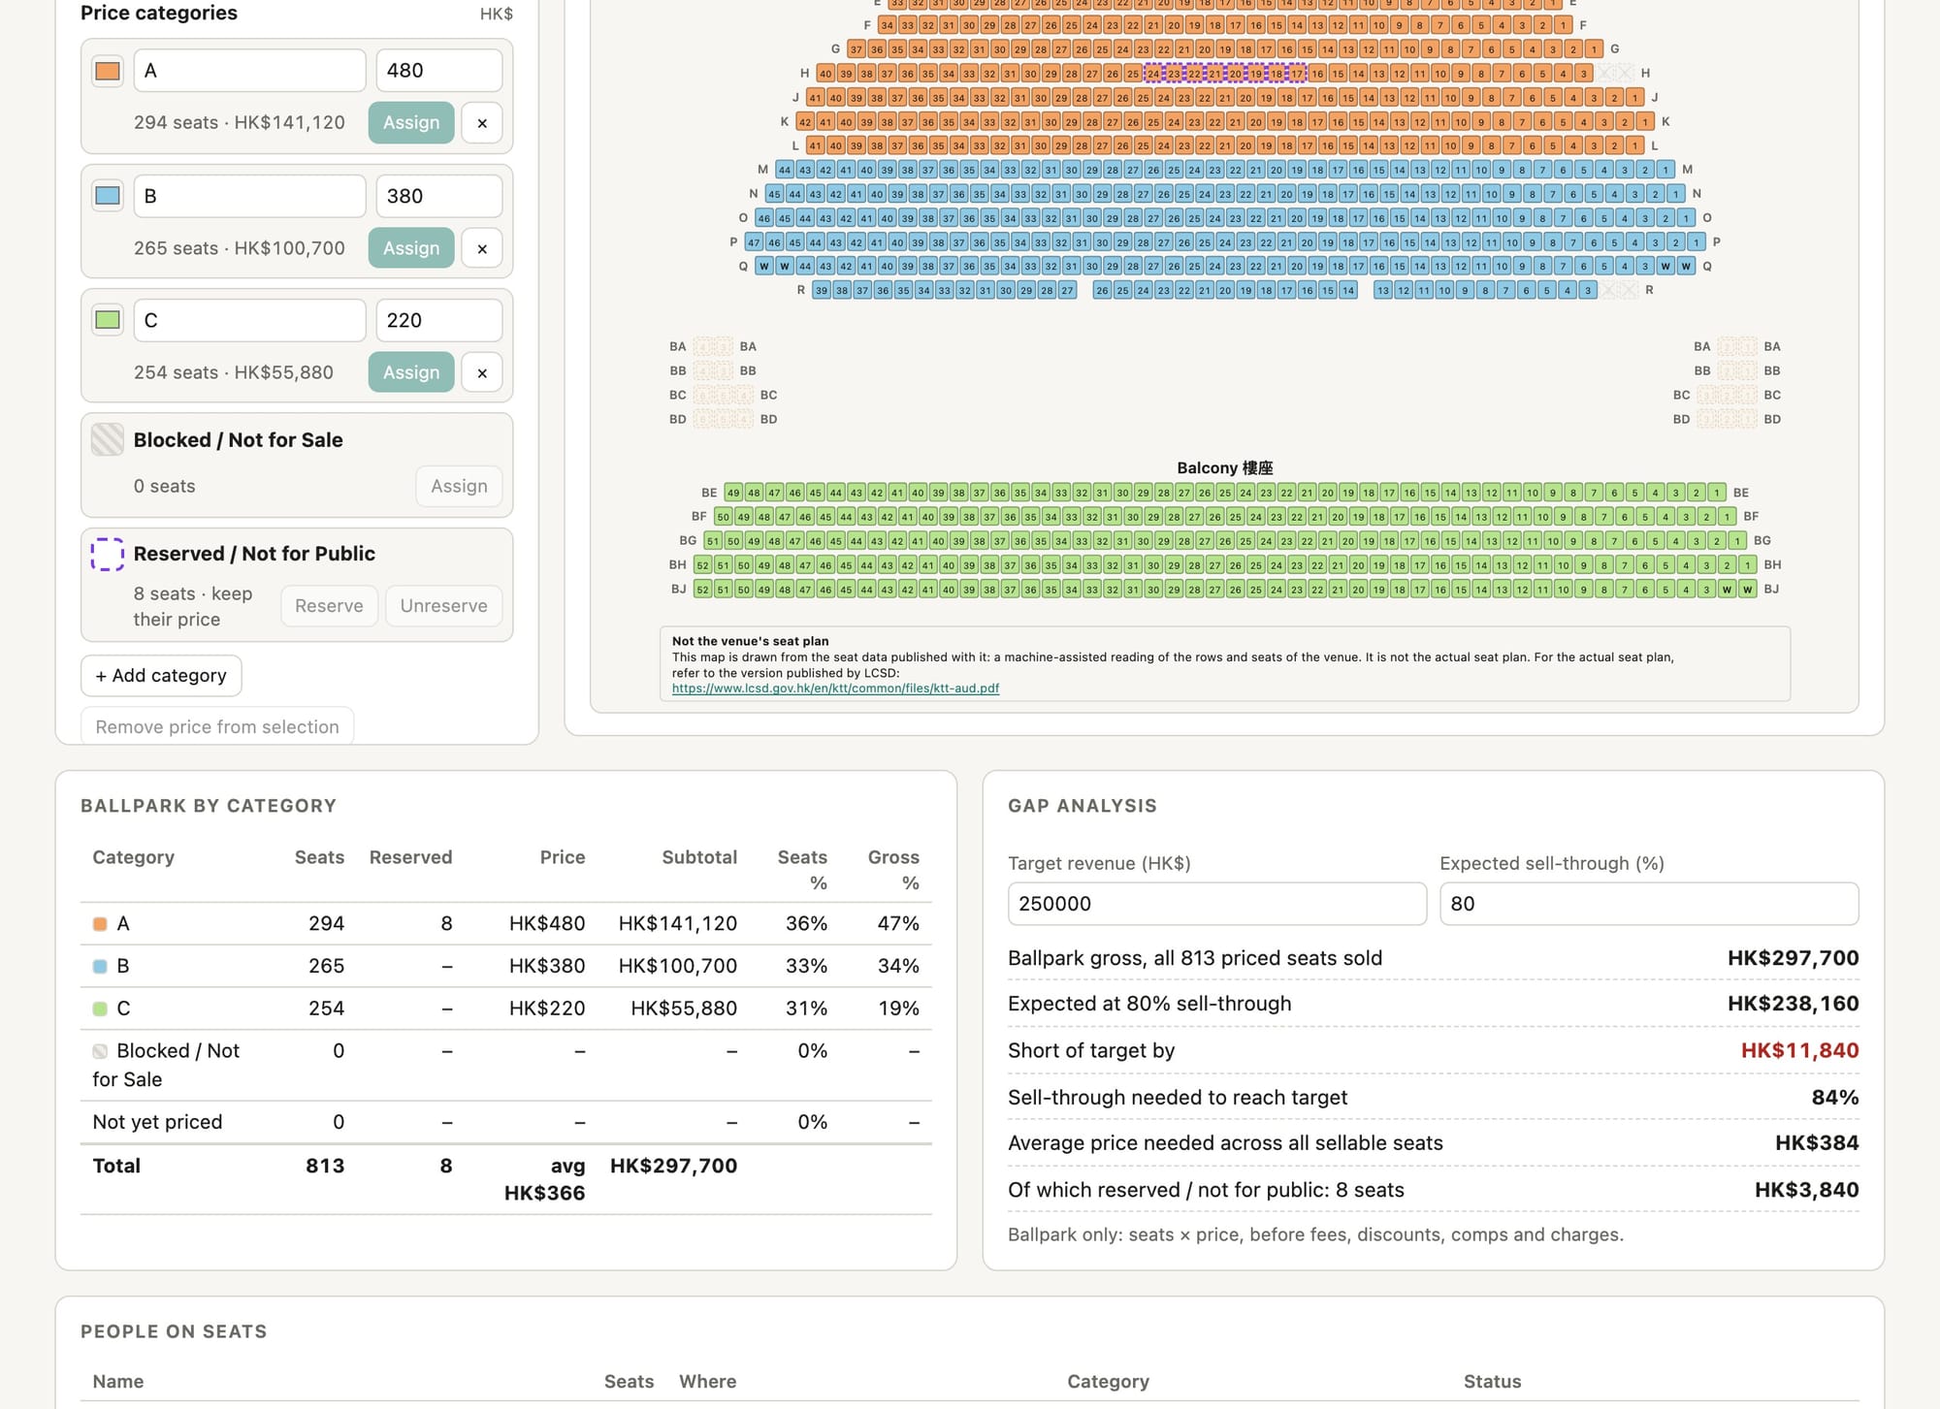Screen dimensions: 1940x1409
Task: Edit the 380 price field
Action: click(x=439, y=196)
